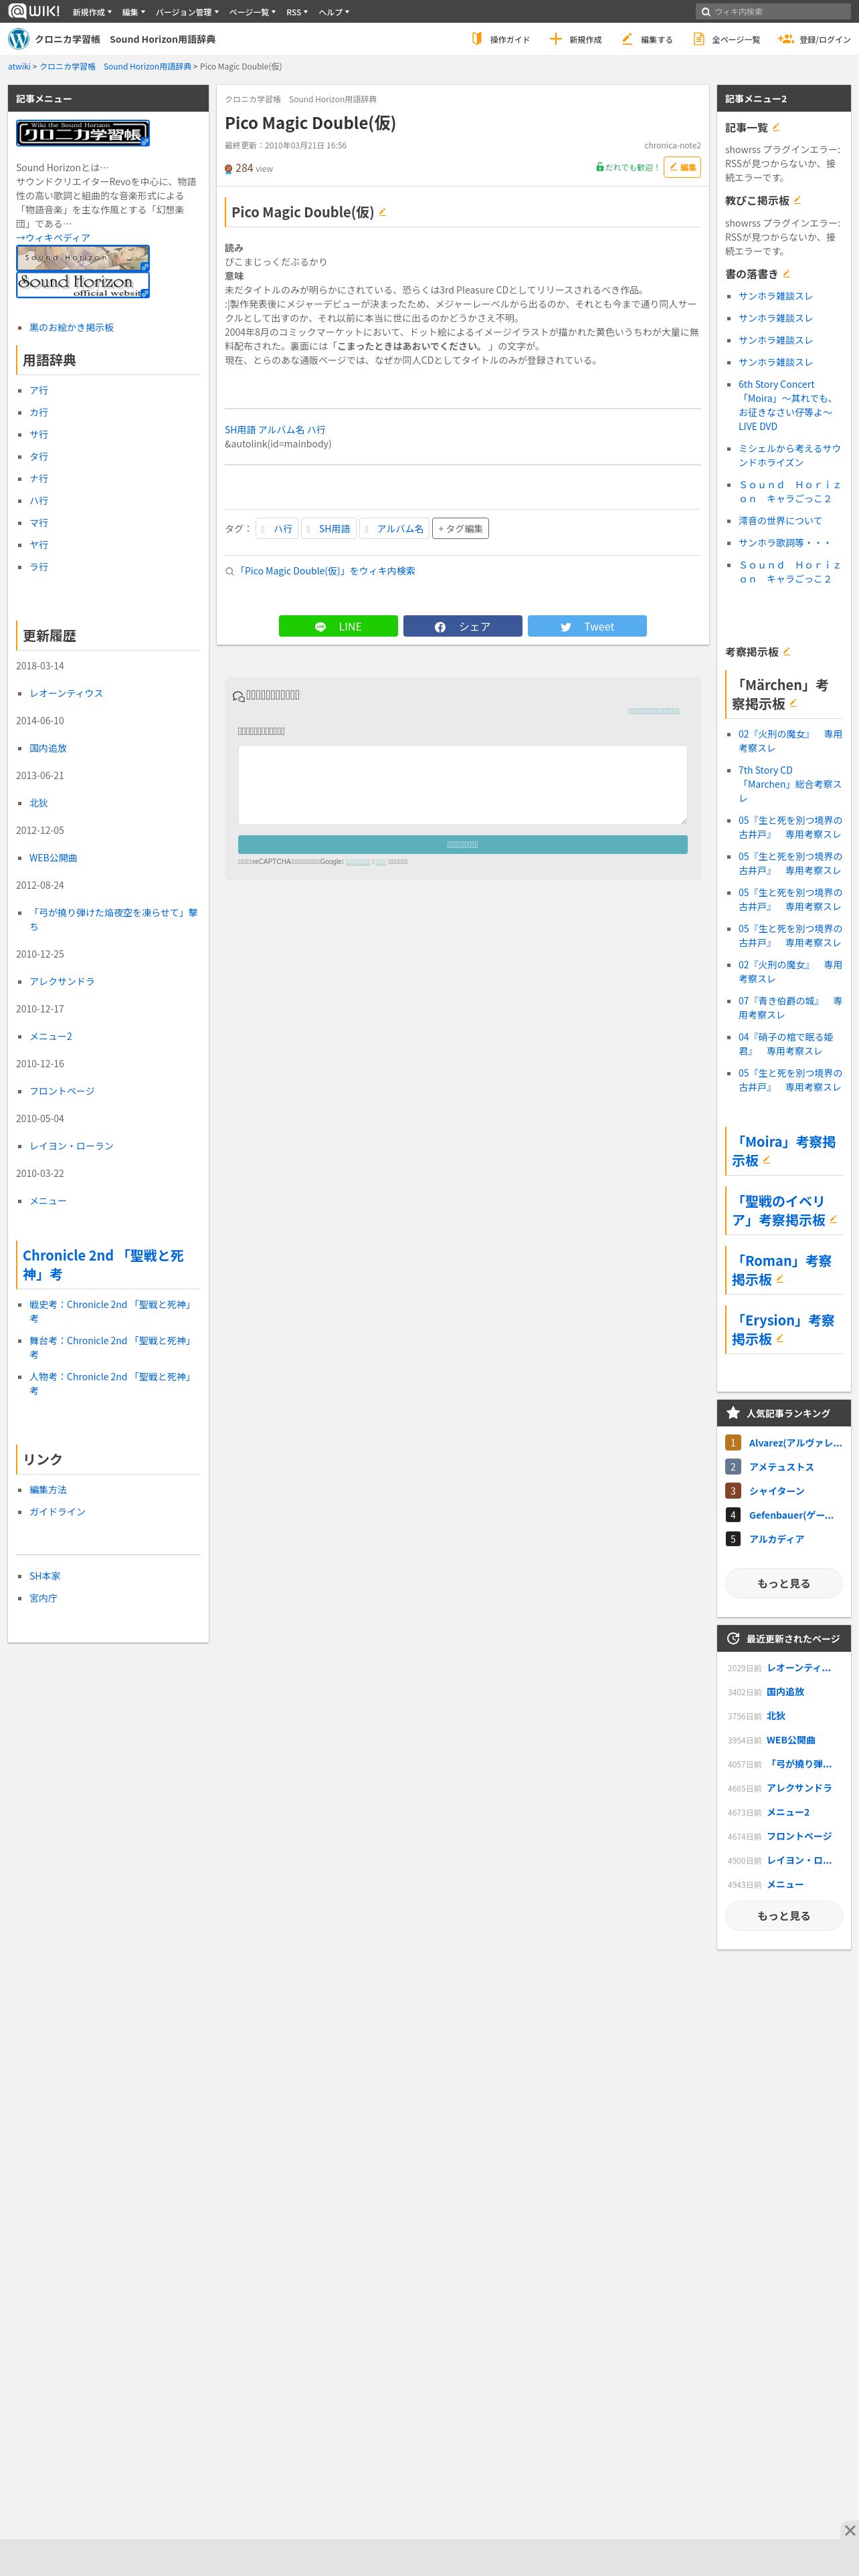Open 戦史考：Chronicle 2nd 「聖戦と死神」考

click(x=110, y=1311)
